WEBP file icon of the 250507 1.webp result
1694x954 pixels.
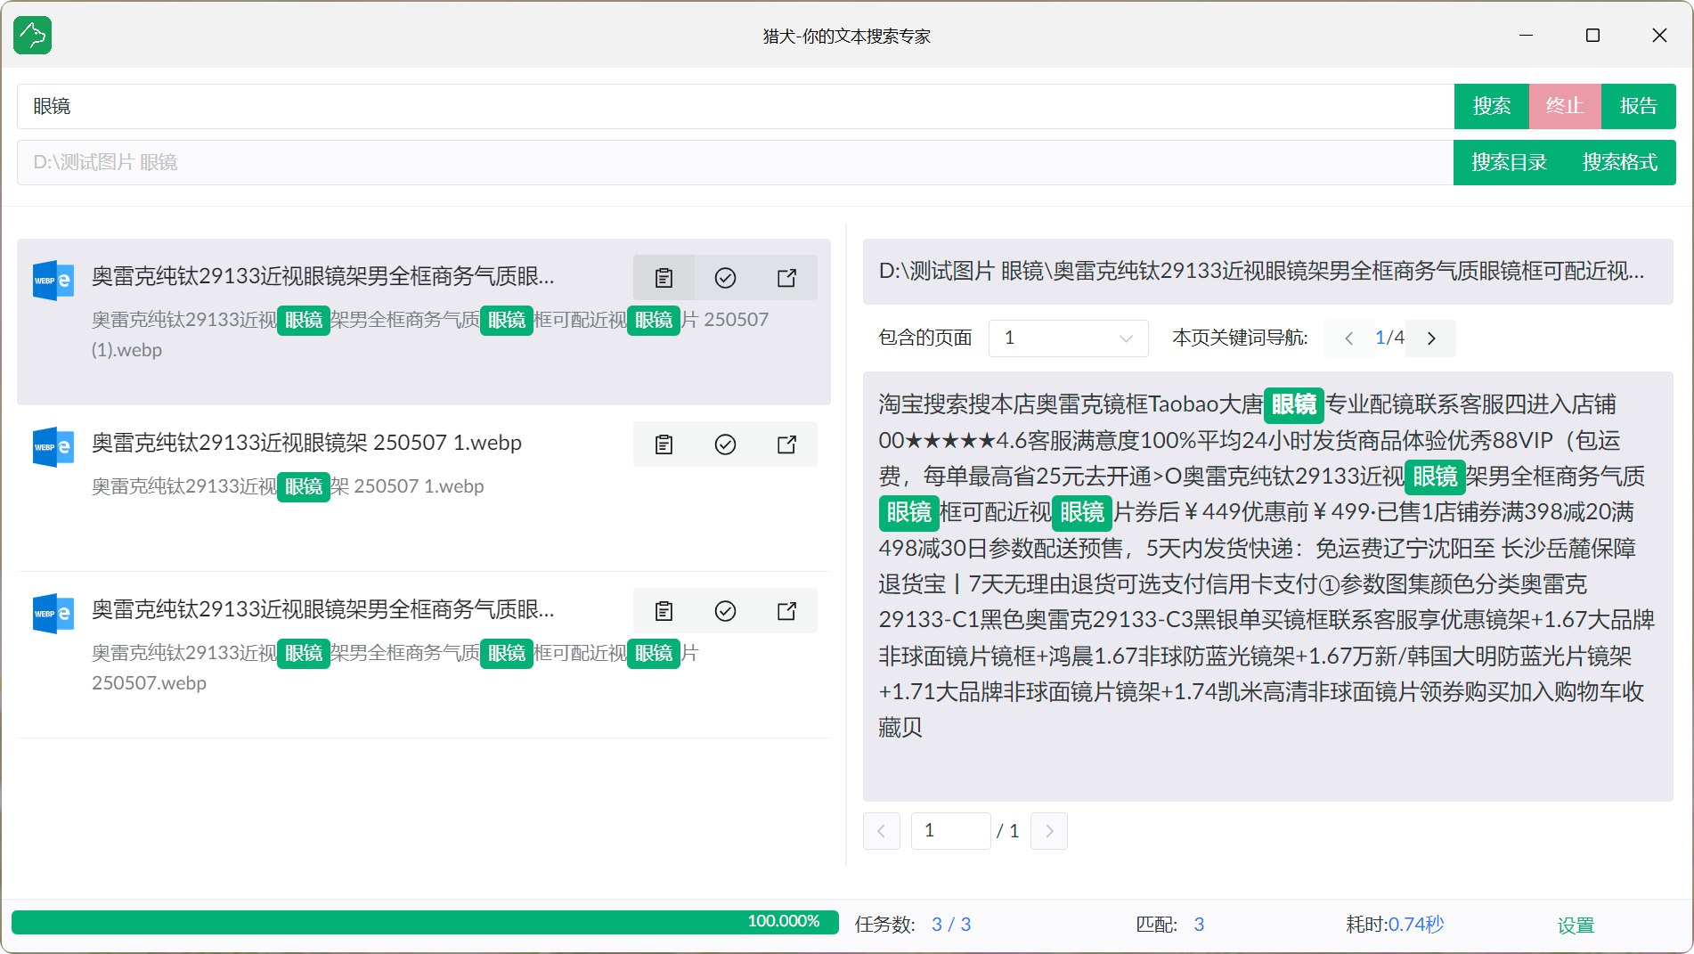[53, 447]
